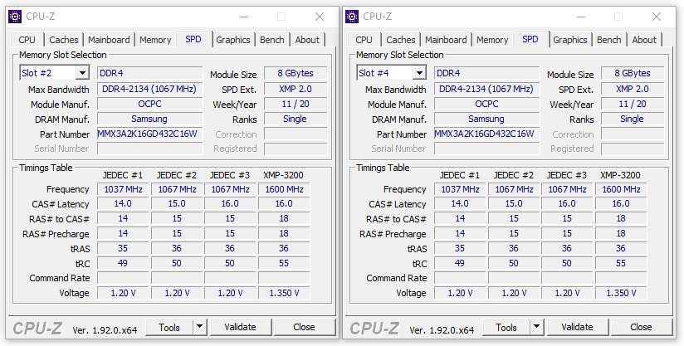Click the DDR4 type field in the left window
This screenshot has height=346, width=684.
click(149, 73)
